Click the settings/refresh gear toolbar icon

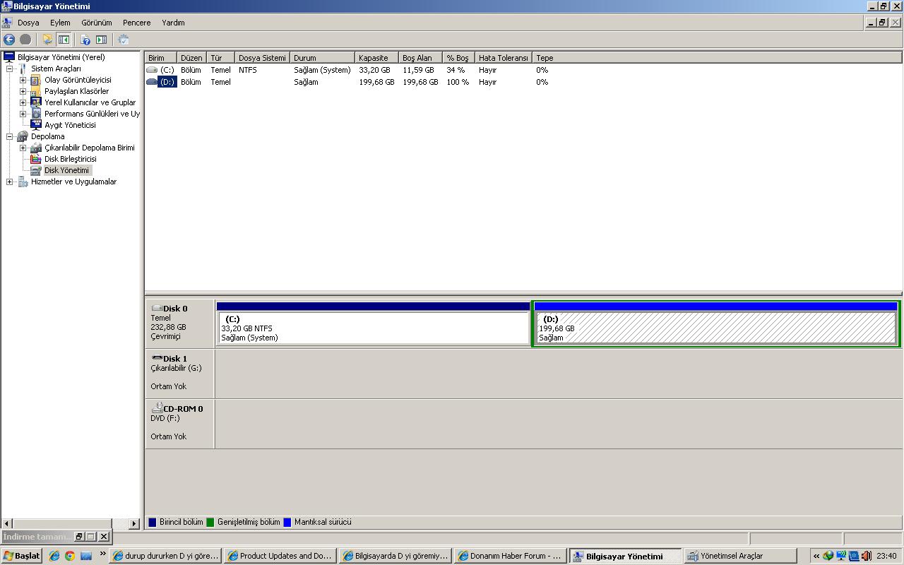pyautogui.click(x=123, y=40)
